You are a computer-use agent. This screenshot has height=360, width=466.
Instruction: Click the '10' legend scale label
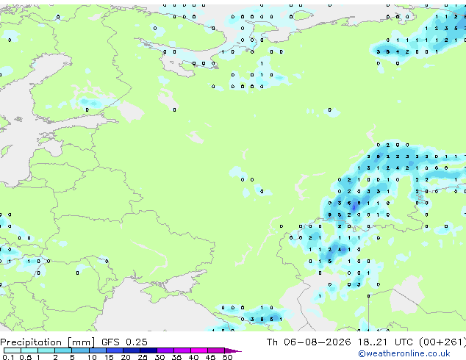(x=92, y=357)
